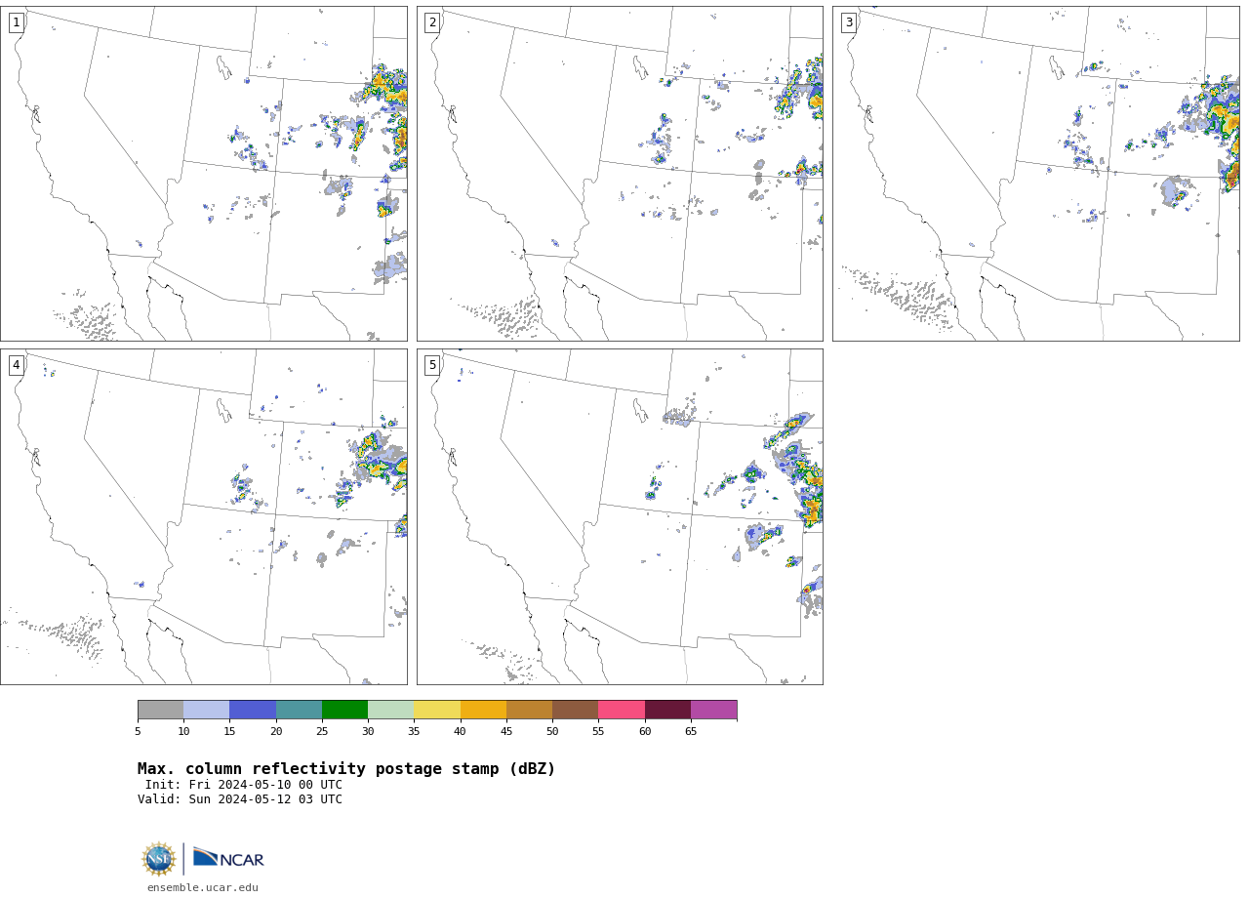The width and height of the screenshot is (1249, 898).
Task: Click the colorbar tick label 40
Action: point(461,731)
